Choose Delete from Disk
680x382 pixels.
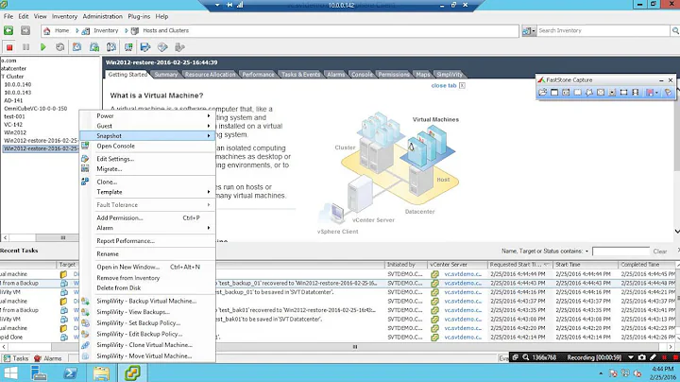click(x=119, y=287)
